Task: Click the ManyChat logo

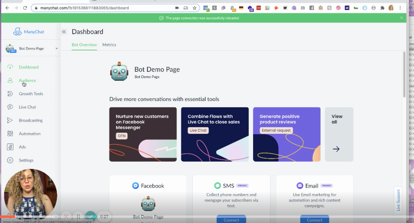Action: coord(29,32)
